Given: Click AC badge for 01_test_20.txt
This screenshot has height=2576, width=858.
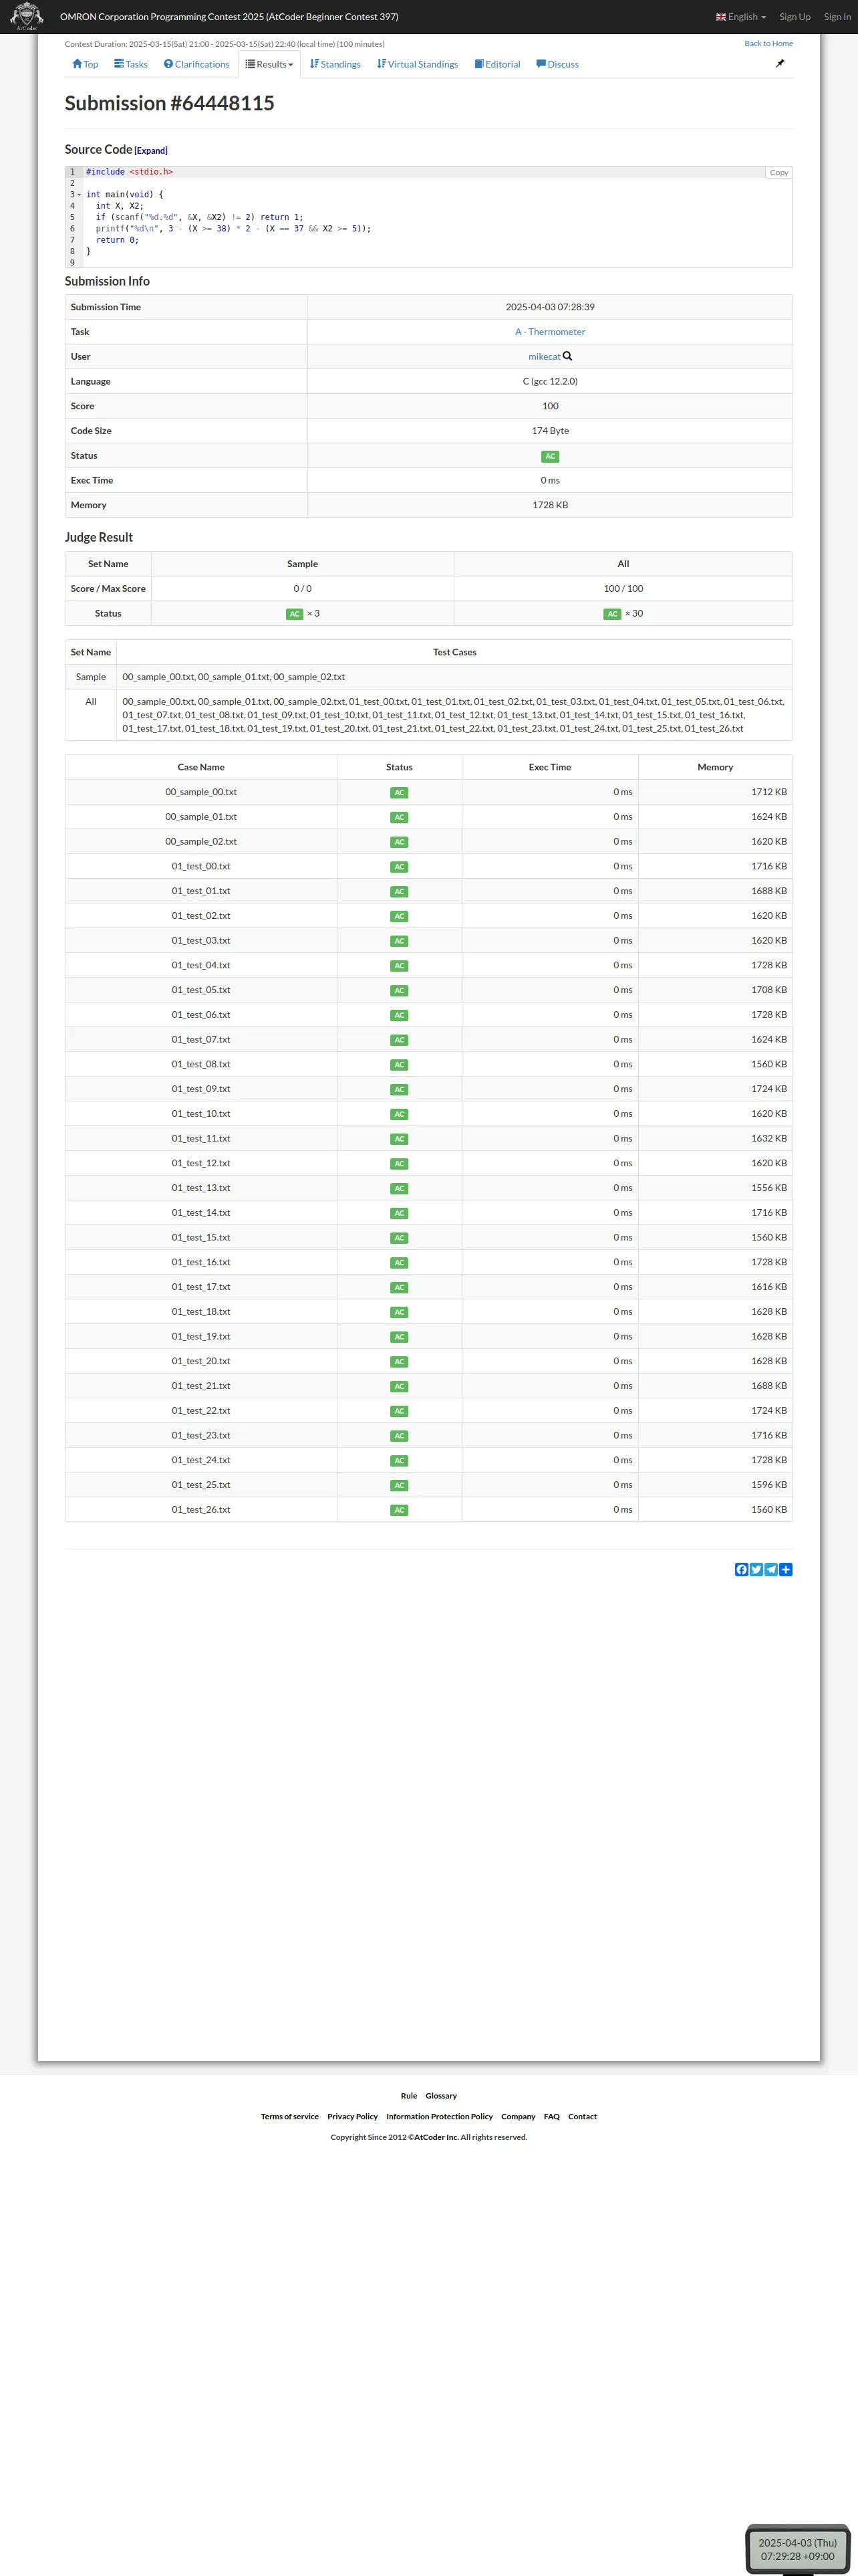Looking at the screenshot, I should [x=400, y=1362].
